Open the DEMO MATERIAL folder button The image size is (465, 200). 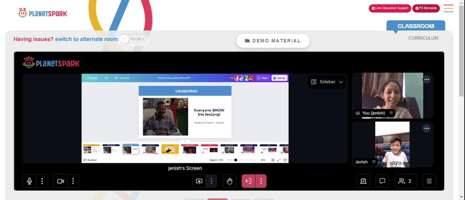[273, 40]
